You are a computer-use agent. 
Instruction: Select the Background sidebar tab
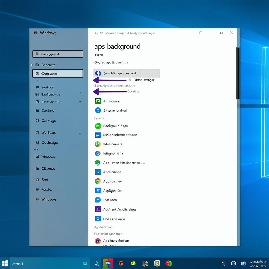tap(58, 54)
